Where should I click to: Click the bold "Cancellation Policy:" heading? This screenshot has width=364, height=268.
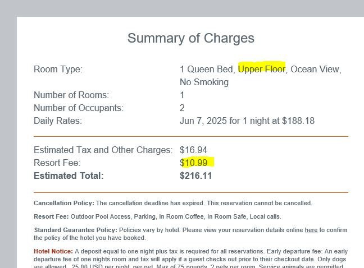point(64,203)
